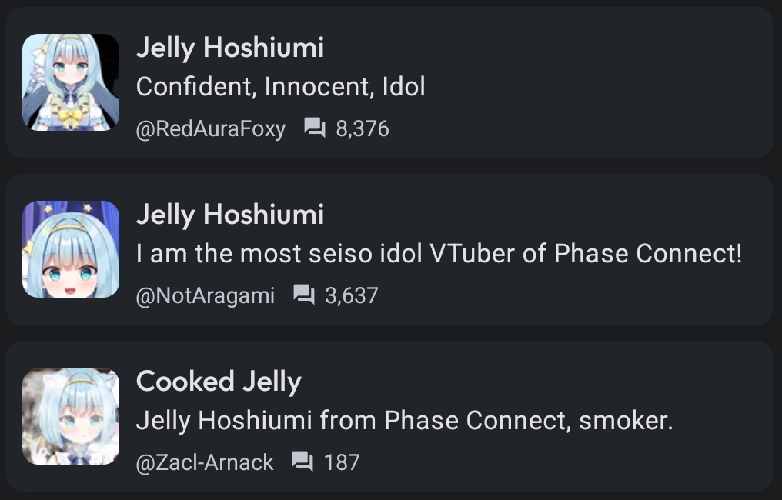
Task: Open creator profile @RedAuraFoxy
Action: [210, 128]
